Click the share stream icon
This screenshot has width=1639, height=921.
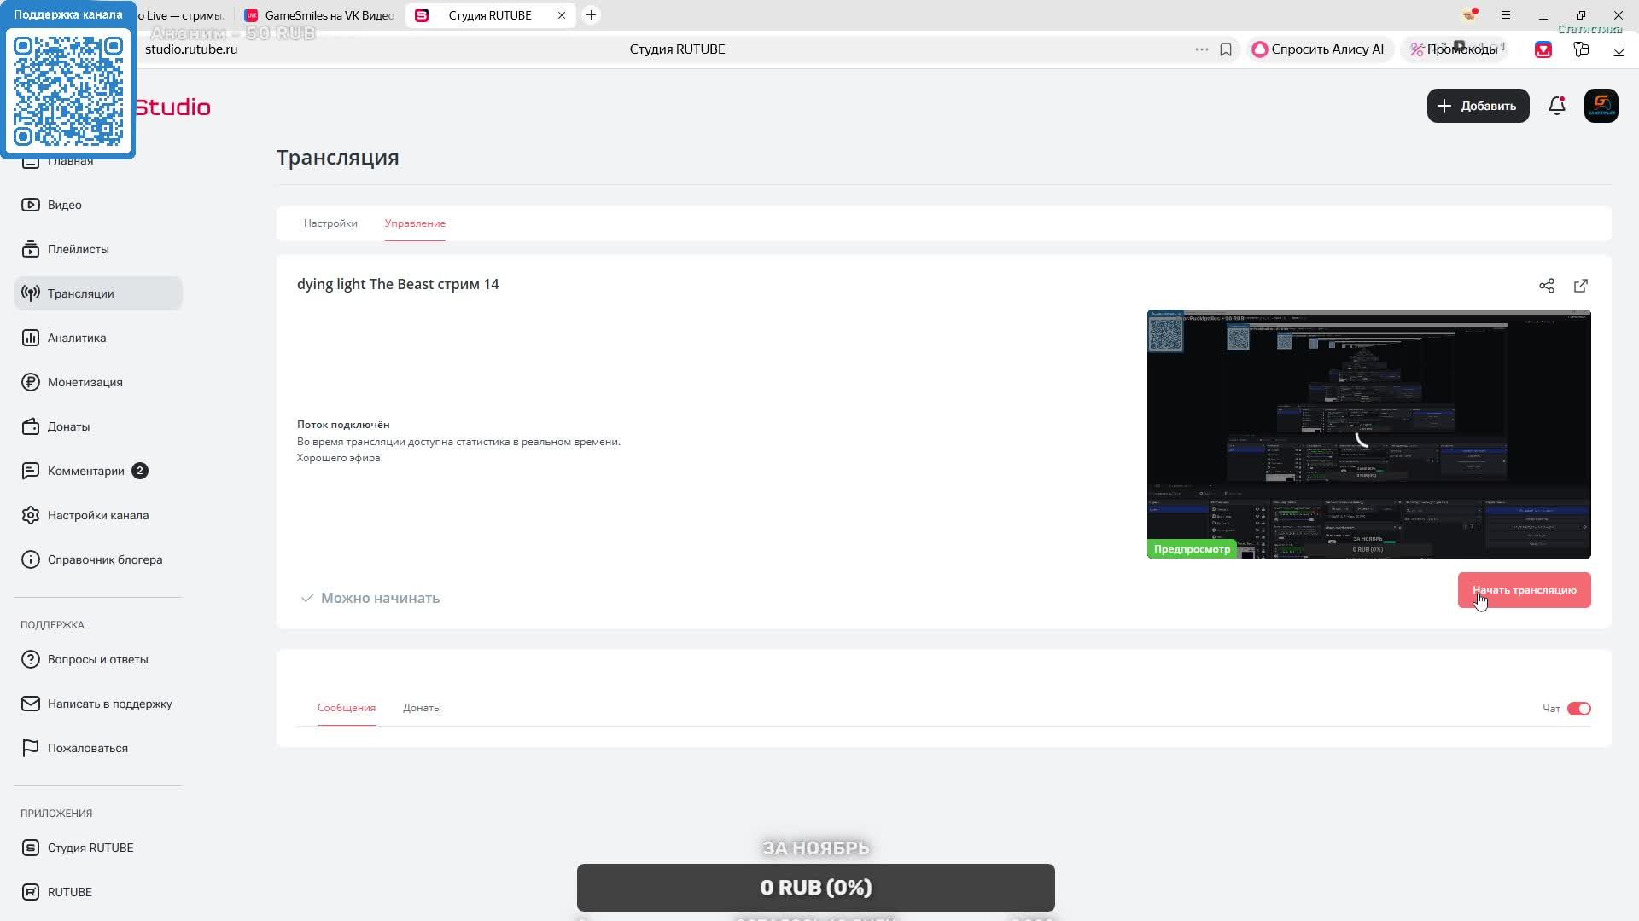[x=1546, y=286]
